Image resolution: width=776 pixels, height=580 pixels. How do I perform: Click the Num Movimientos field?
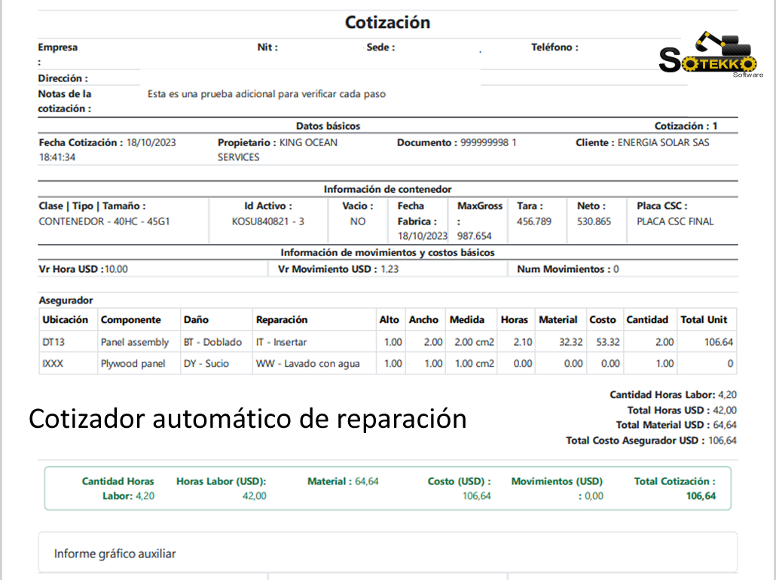pos(567,269)
